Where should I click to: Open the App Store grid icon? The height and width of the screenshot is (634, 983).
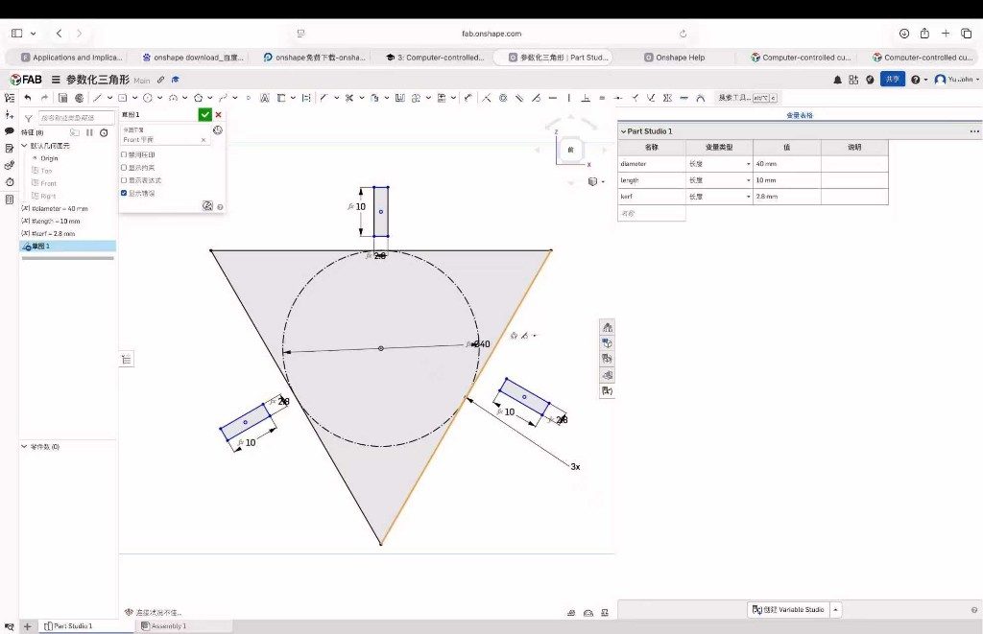point(853,80)
